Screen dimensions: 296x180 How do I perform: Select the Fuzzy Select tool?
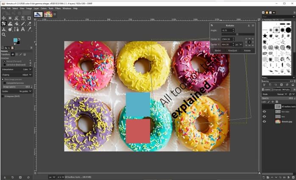pos(23,18)
